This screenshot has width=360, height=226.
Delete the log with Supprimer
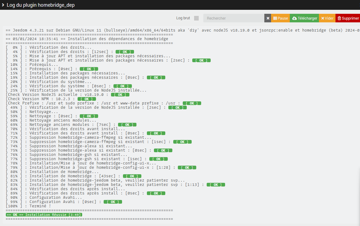click(x=348, y=18)
